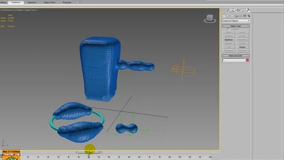Click the Loft object type button
Viewport: 284px width, 160px height.
coord(229,47)
